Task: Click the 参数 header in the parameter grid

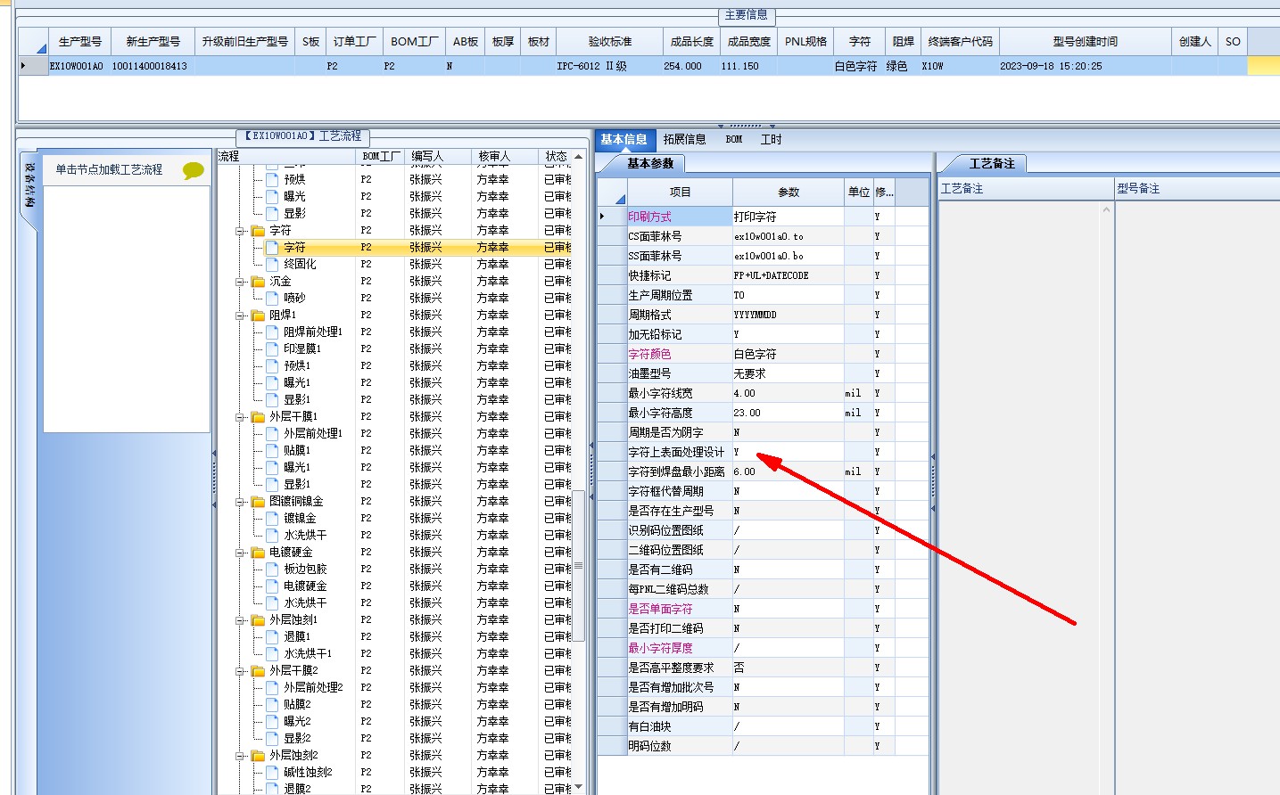Action: tap(789, 193)
